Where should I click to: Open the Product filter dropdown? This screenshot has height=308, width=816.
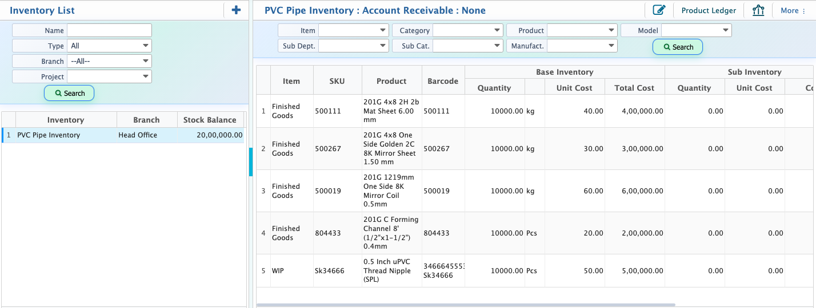pos(582,30)
